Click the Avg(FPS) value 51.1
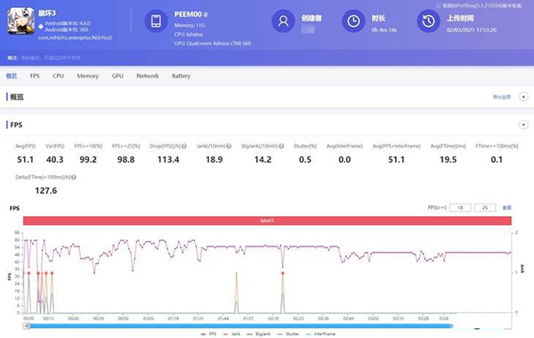The image size is (534, 338). 25,159
